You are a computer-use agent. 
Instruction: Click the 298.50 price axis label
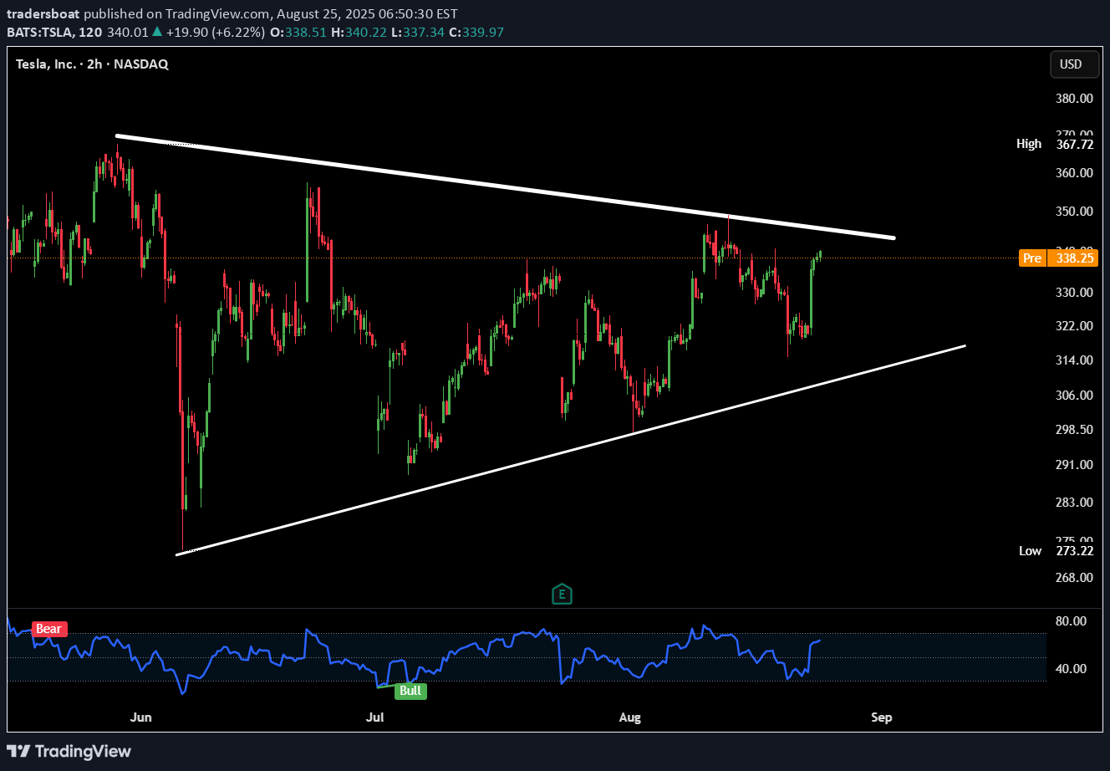pos(1074,429)
